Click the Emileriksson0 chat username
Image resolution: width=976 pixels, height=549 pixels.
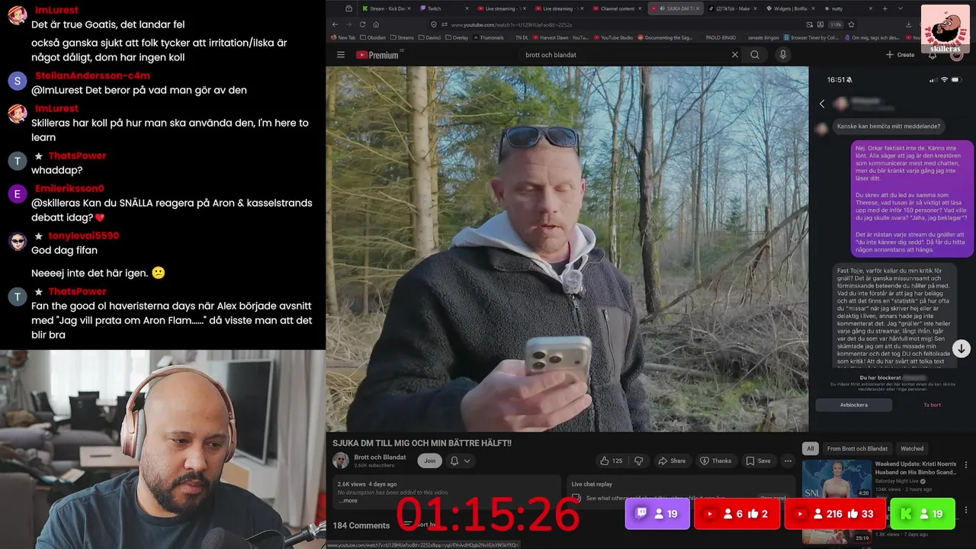pos(69,188)
